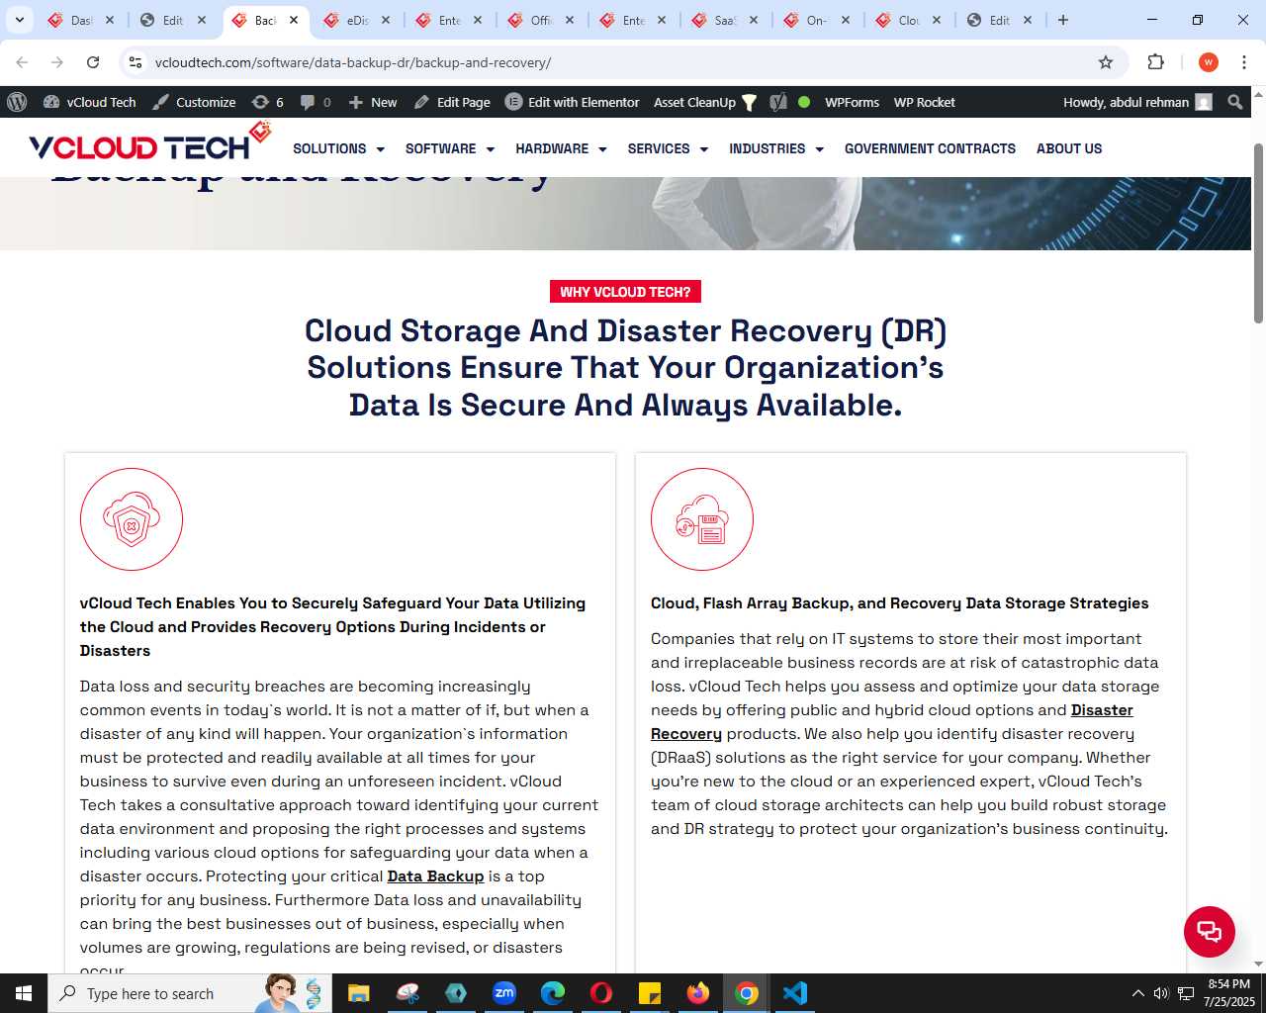
Task: Open the volume control in system tray
Action: click(1161, 993)
